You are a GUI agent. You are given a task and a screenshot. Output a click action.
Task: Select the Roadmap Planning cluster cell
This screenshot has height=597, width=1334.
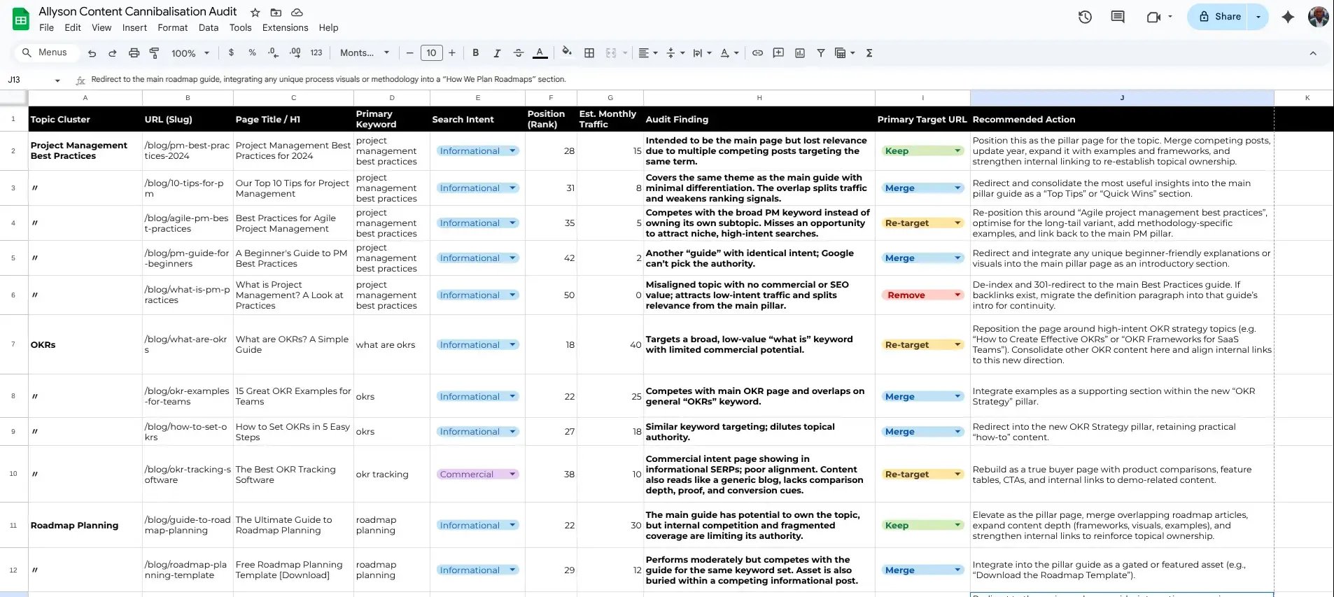coord(85,526)
